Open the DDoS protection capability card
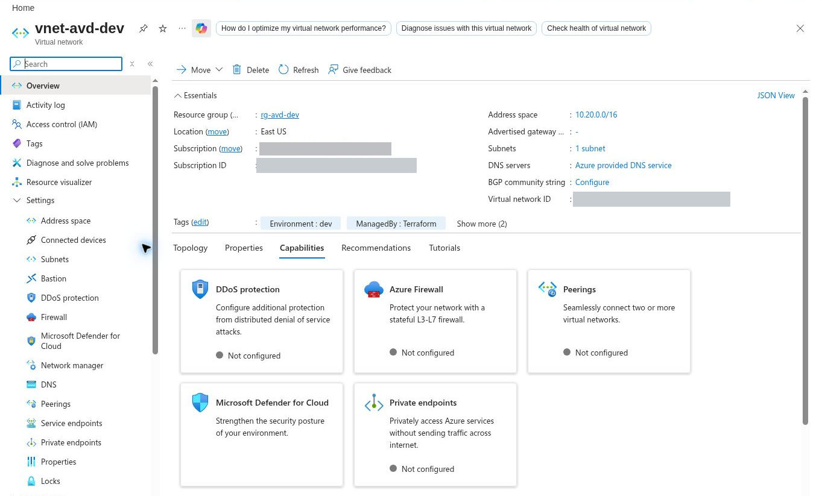The height and width of the screenshot is (496, 822). (262, 321)
